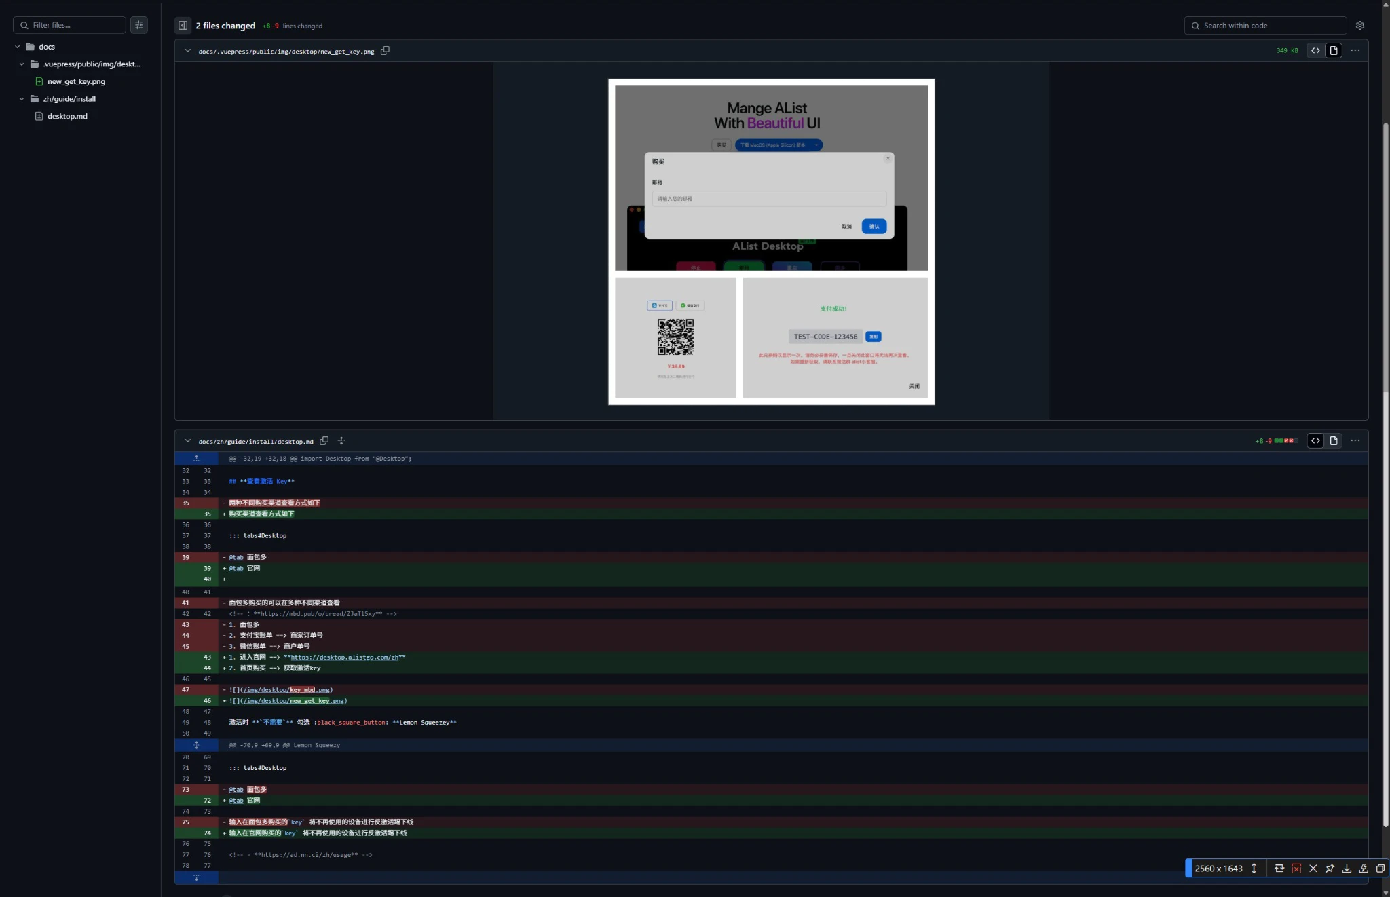
Task: Switch desktop.md to rich diff view
Action: (1333, 441)
